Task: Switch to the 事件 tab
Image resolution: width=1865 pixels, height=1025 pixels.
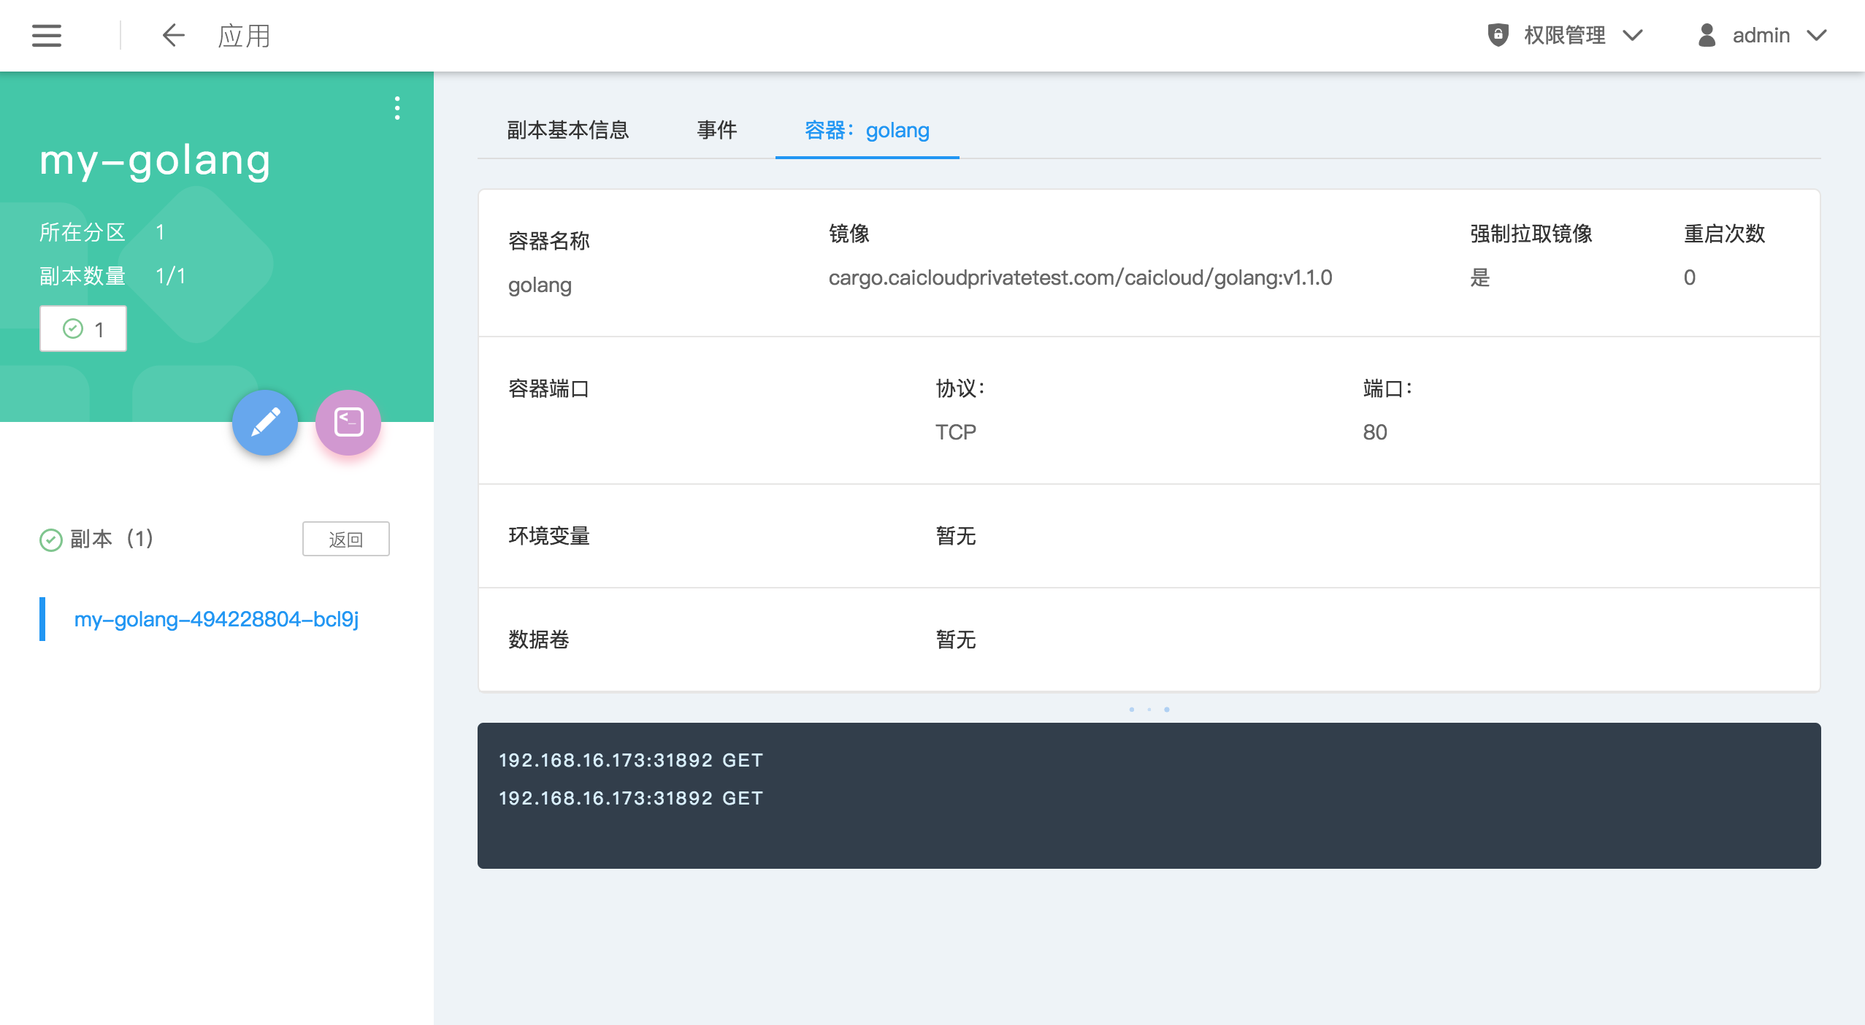Action: [x=716, y=130]
